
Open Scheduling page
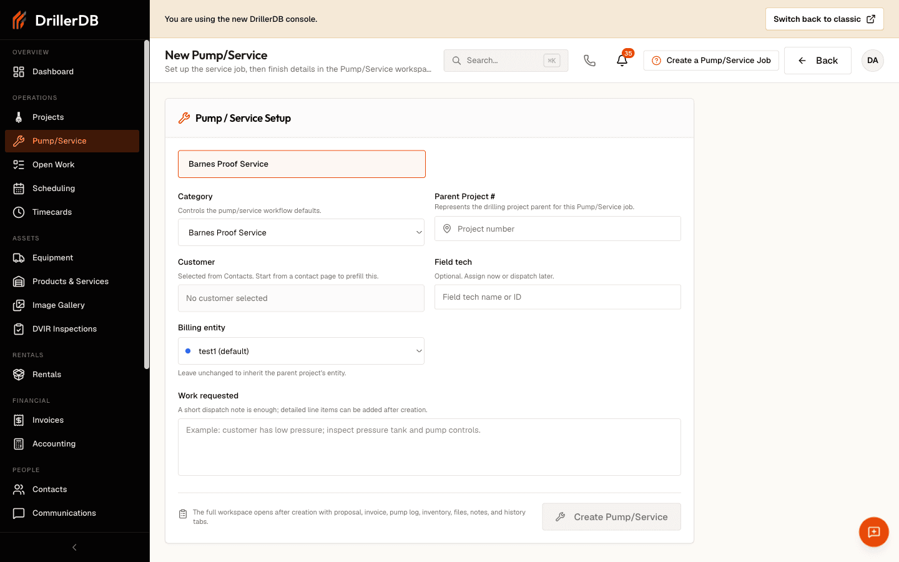click(x=72, y=189)
